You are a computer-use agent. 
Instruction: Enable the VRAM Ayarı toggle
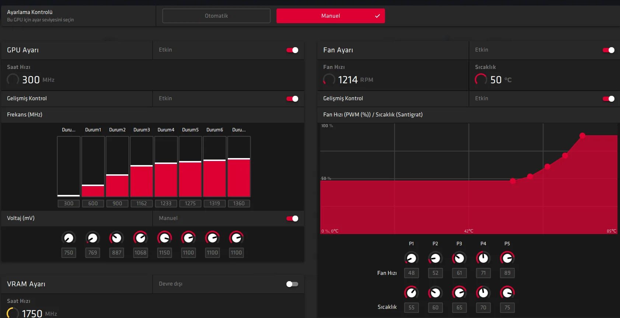click(x=292, y=284)
